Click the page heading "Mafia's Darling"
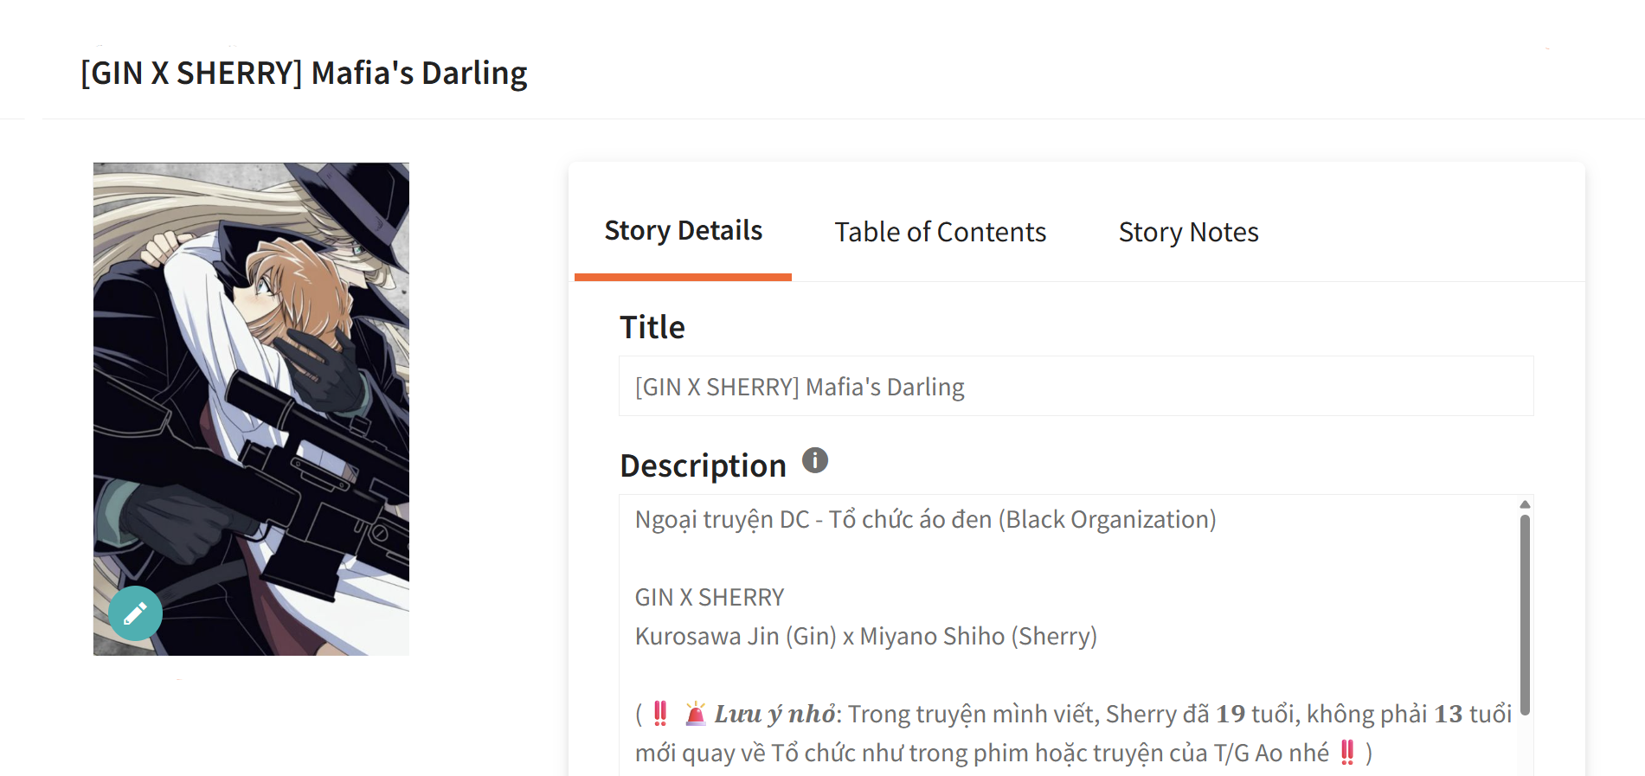Screen dimensions: 1645x776 [x=304, y=74]
